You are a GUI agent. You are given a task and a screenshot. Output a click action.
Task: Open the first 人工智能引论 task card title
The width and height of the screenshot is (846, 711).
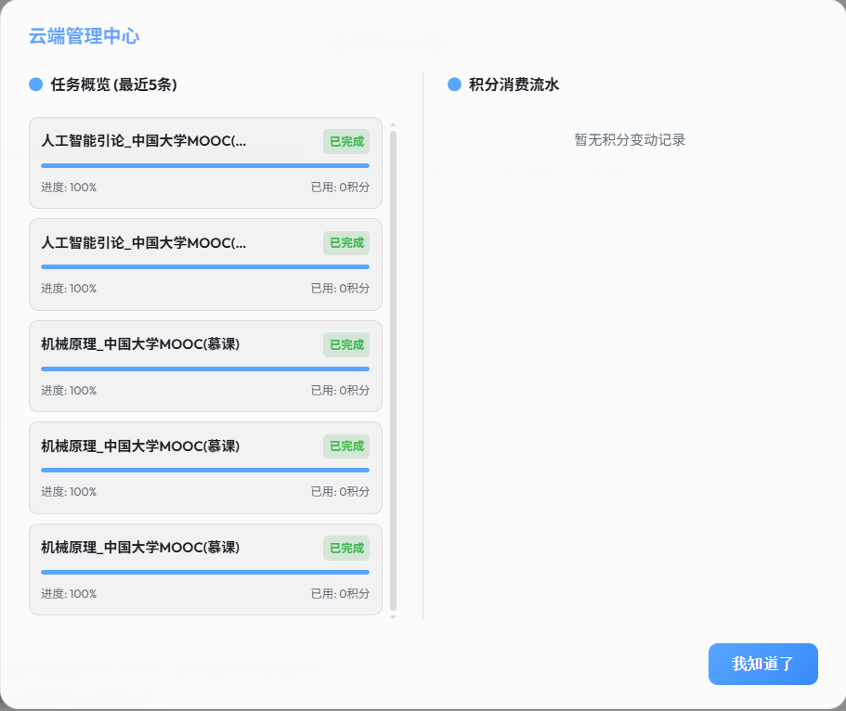coord(144,141)
